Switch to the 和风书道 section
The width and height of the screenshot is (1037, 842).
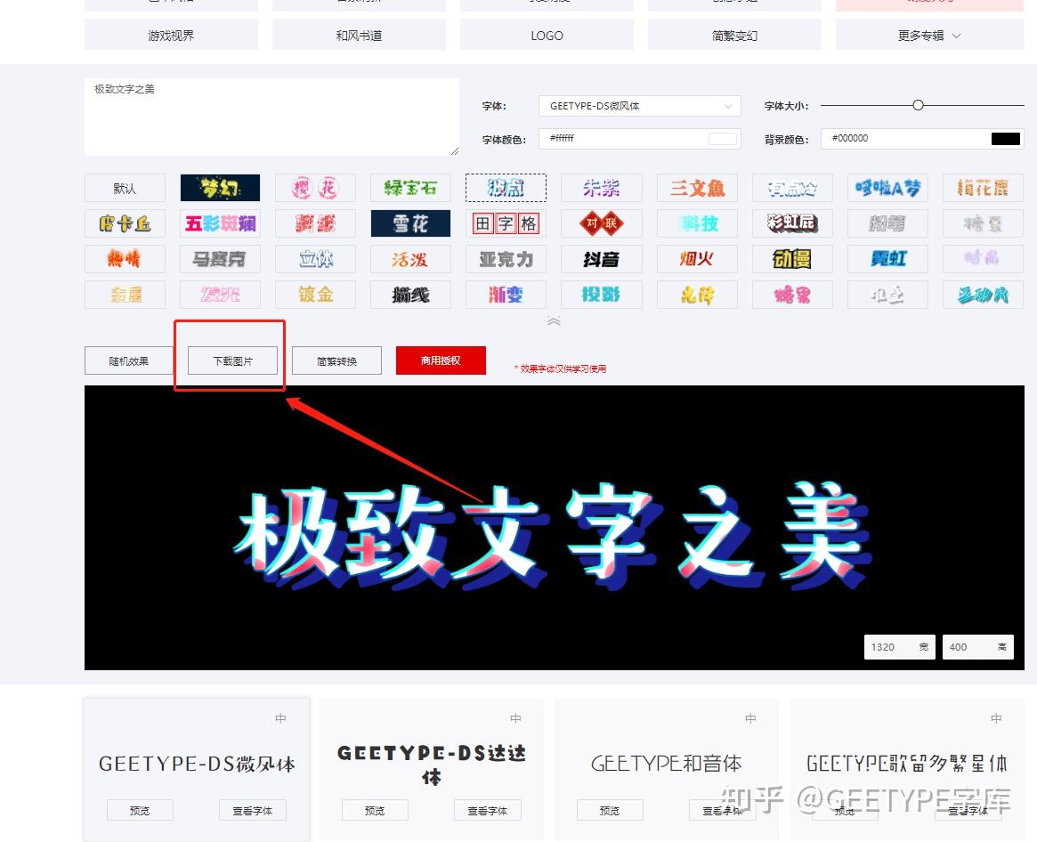pyautogui.click(x=358, y=36)
